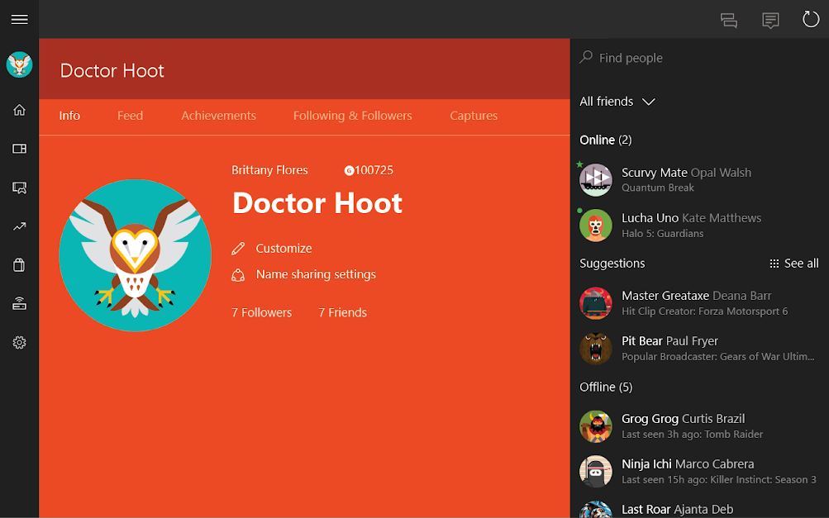Click the refresh icon at top right
Viewport: 829px width, 518px height.
(810, 20)
